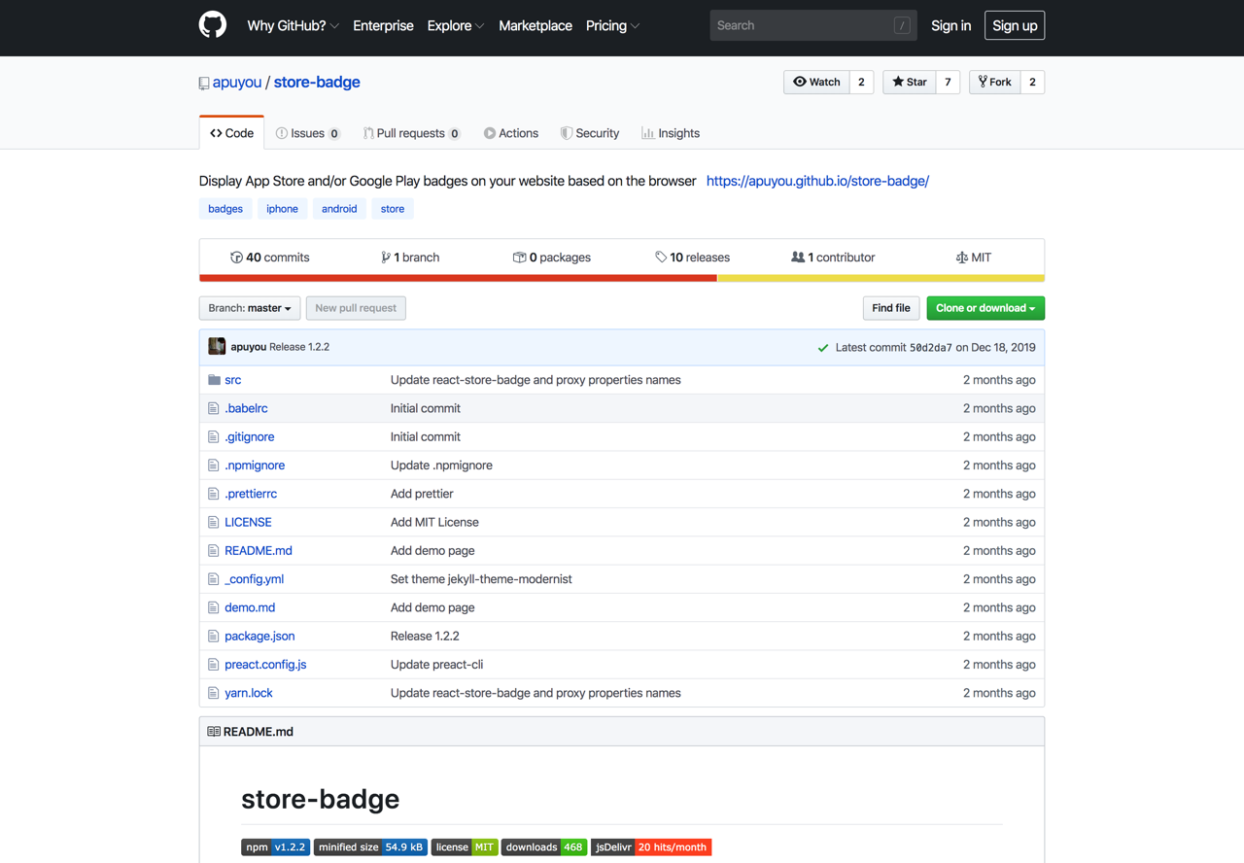Open the MIT license link
The width and height of the screenshot is (1244, 863).
(974, 258)
